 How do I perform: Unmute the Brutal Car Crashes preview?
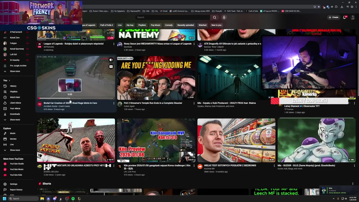coord(111,60)
